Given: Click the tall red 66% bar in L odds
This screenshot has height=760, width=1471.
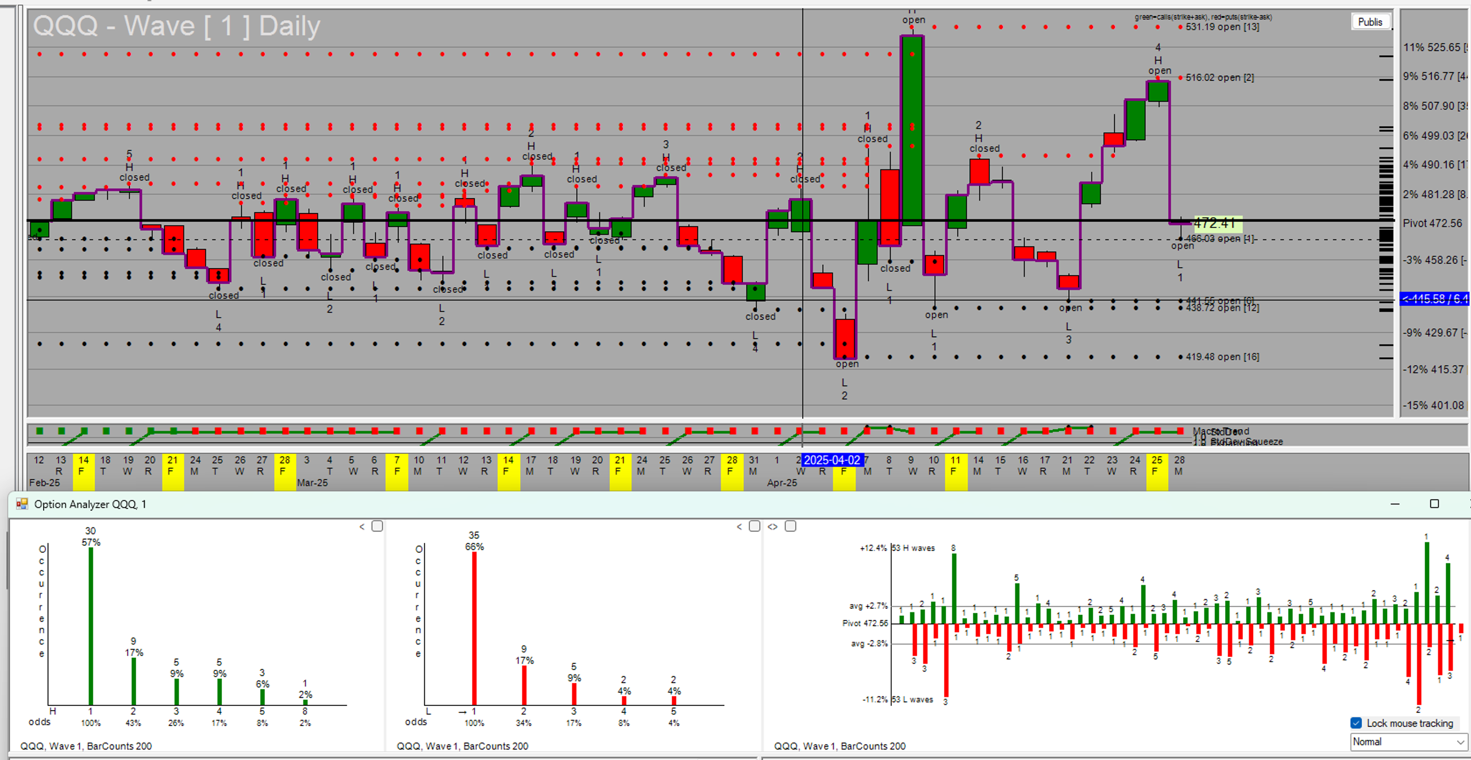Looking at the screenshot, I should point(474,628).
